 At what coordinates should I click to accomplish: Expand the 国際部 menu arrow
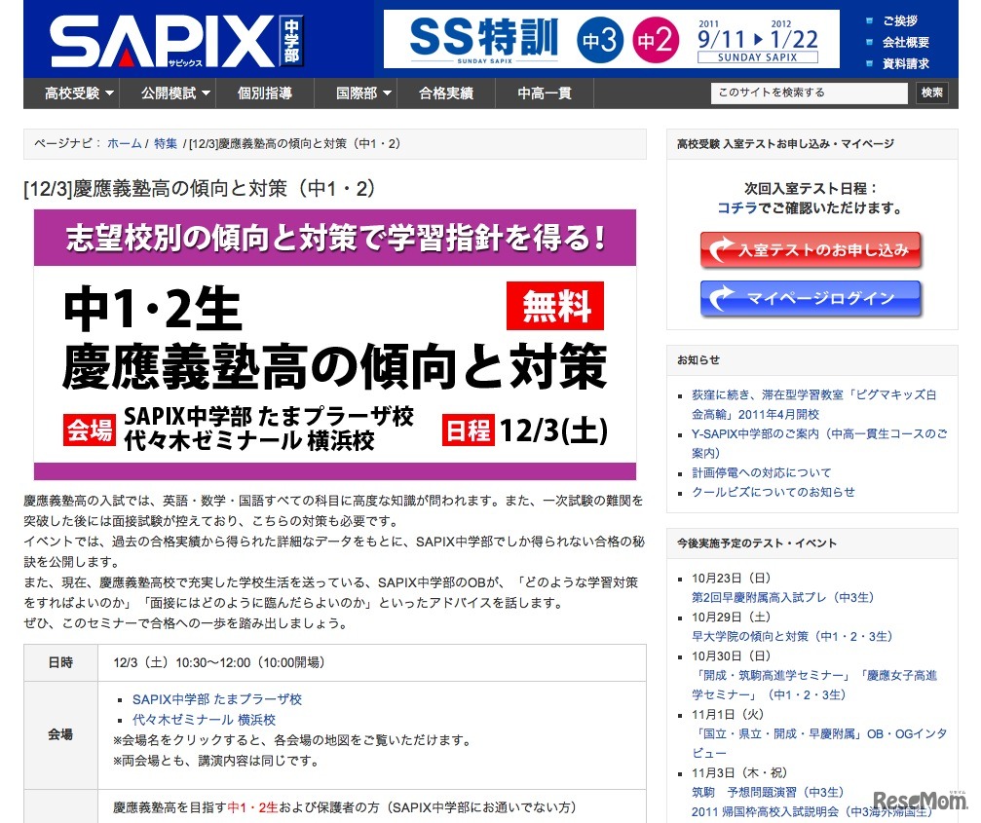click(388, 94)
